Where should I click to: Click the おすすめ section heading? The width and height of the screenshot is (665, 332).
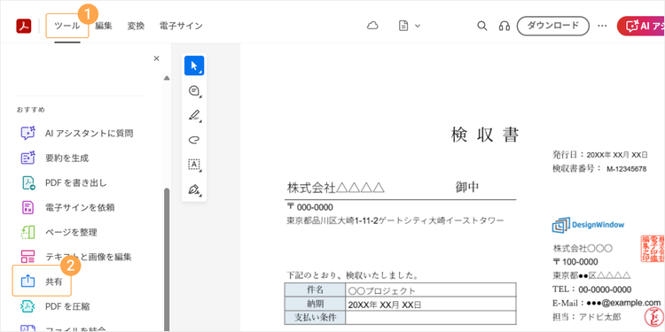[x=31, y=110]
